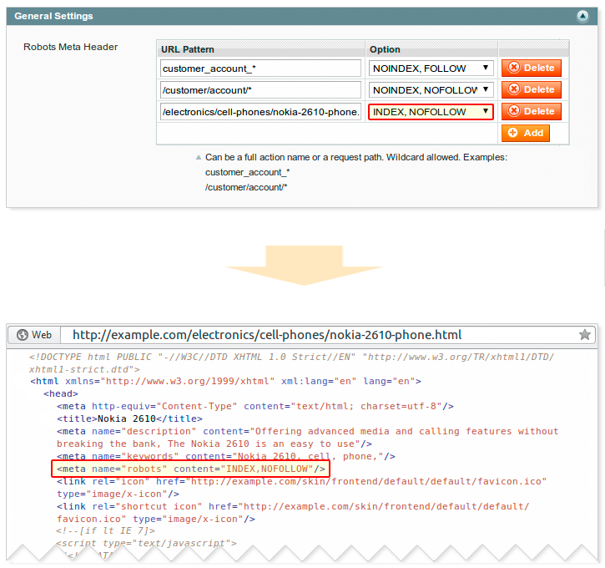
Task: Delete the customer_account_* pattern row
Action: [531, 68]
